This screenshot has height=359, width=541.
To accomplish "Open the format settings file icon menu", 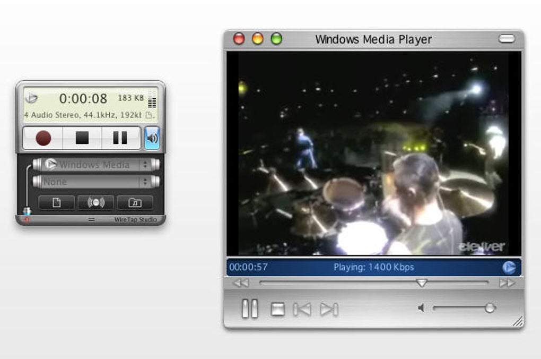I will click(150, 115).
